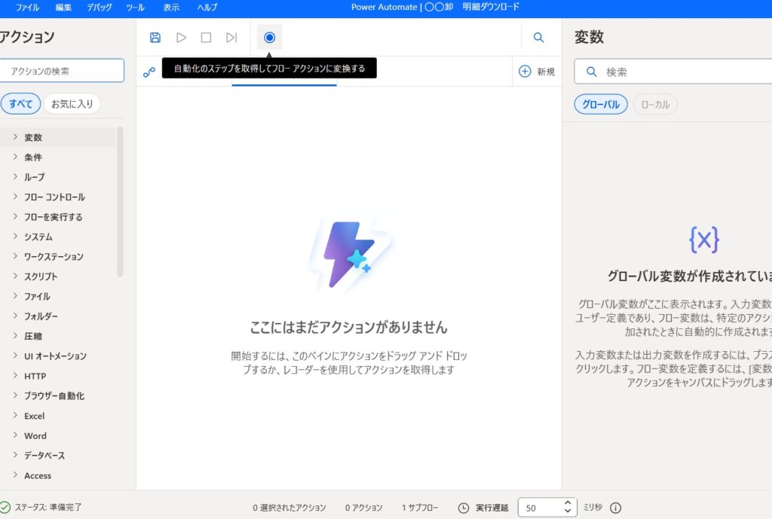Select the グローバル variables filter
772x519 pixels.
click(601, 105)
